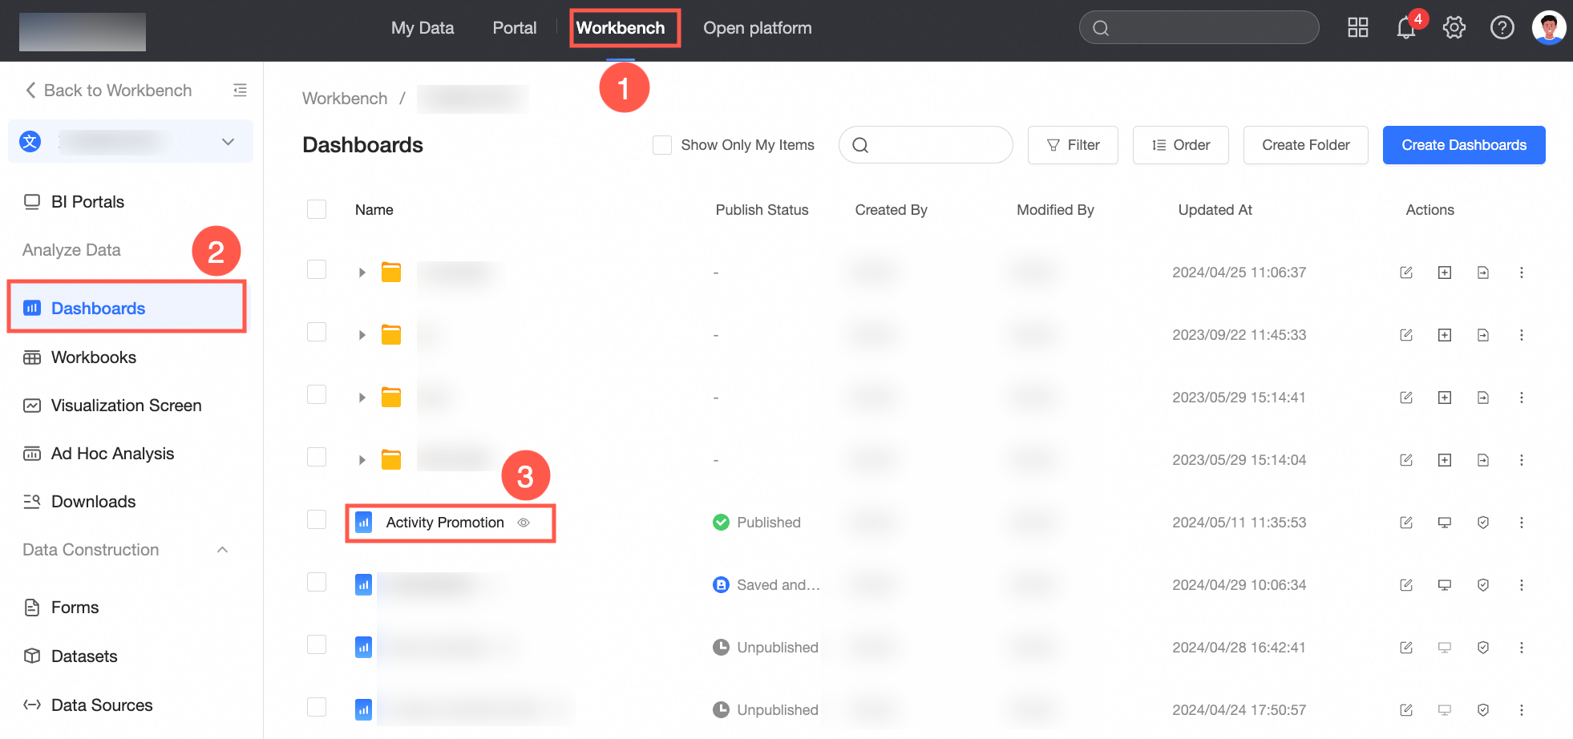1573x739 pixels.
Task: Click Workbench in the breadcrumb
Action: [345, 99]
